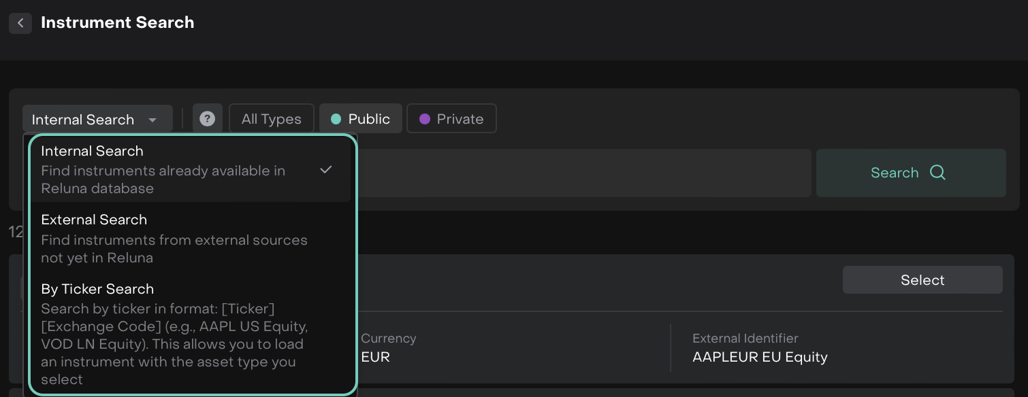
Task: Open the question mark help icon
Action: pyautogui.click(x=207, y=119)
